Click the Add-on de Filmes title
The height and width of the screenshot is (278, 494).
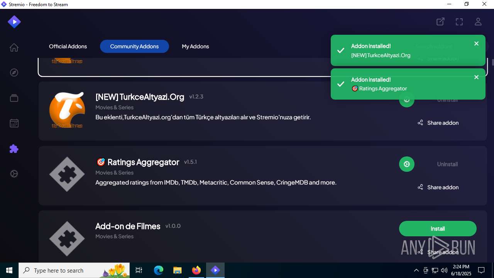(x=128, y=226)
